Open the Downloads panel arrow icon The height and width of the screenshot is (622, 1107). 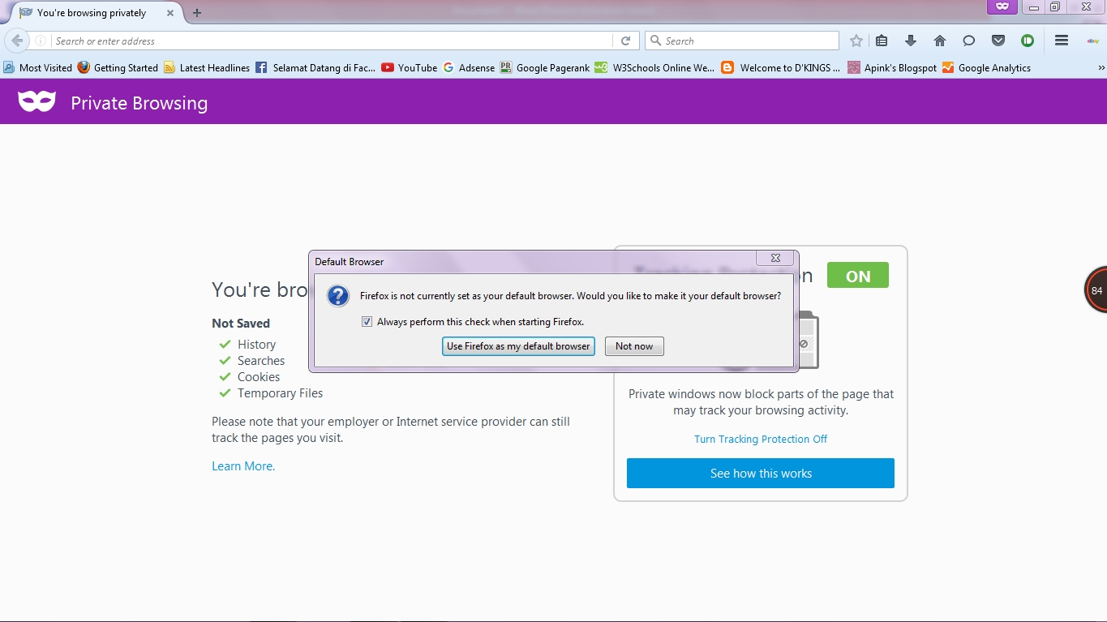(910, 40)
